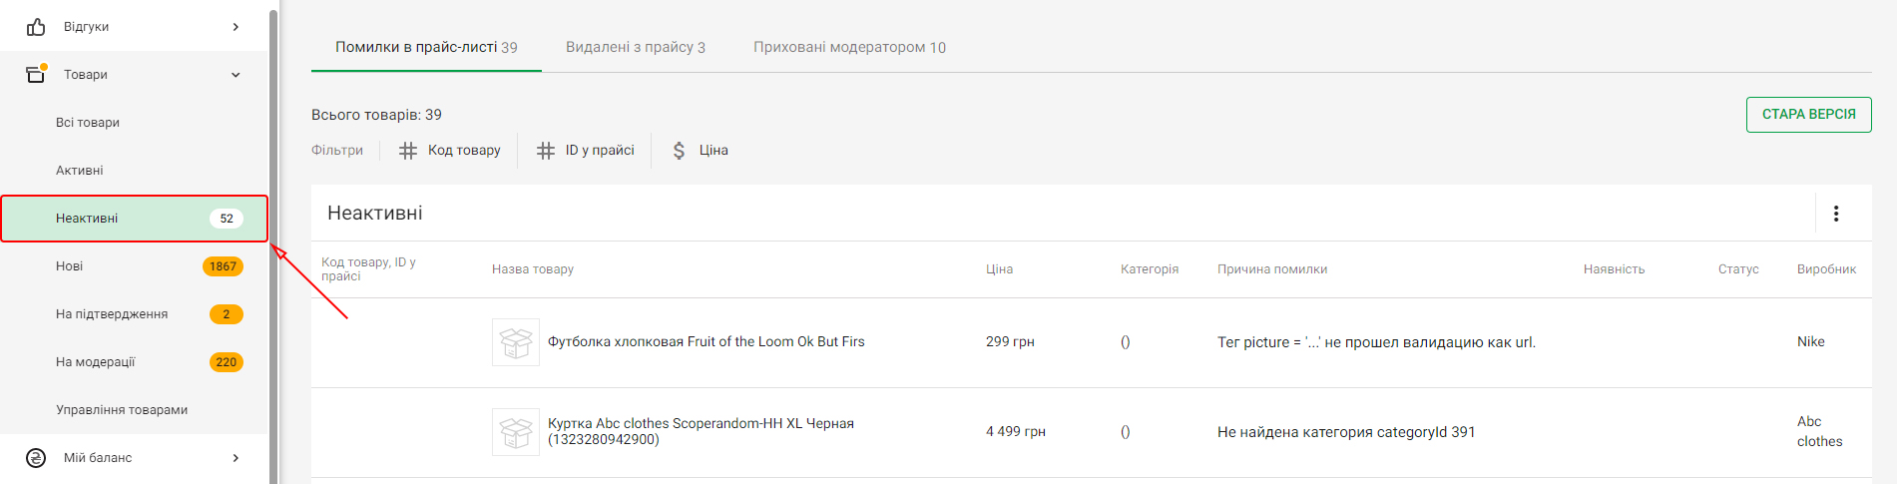Click the hash icon beside Код товару

pos(408,151)
